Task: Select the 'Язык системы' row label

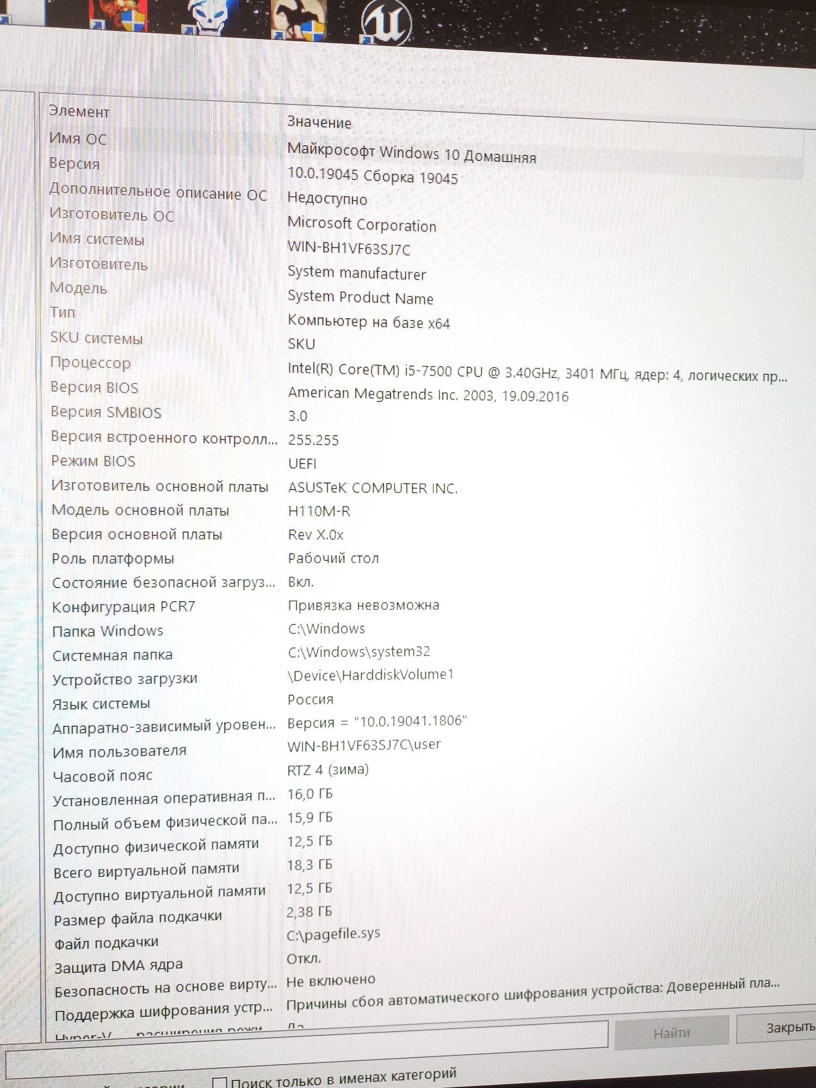Action: [x=101, y=704]
